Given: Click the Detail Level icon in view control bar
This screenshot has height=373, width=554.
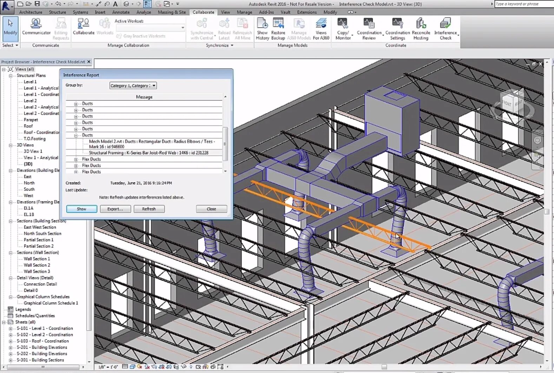Looking at the screenshot, I should (x=125, y=367).
